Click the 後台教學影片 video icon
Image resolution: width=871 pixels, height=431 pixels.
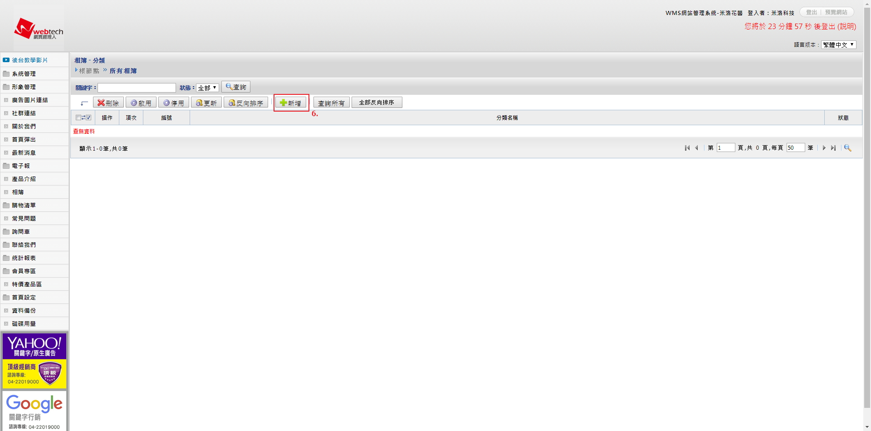pyautogui.click(x=6, y=60)
